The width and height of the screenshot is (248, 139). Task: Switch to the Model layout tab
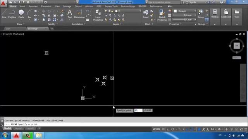coord(7,128)
